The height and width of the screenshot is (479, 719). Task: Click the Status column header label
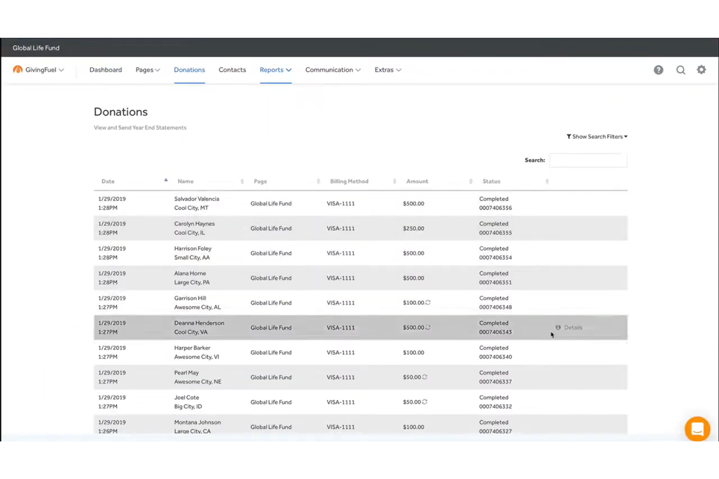click(x=491, y=182)
